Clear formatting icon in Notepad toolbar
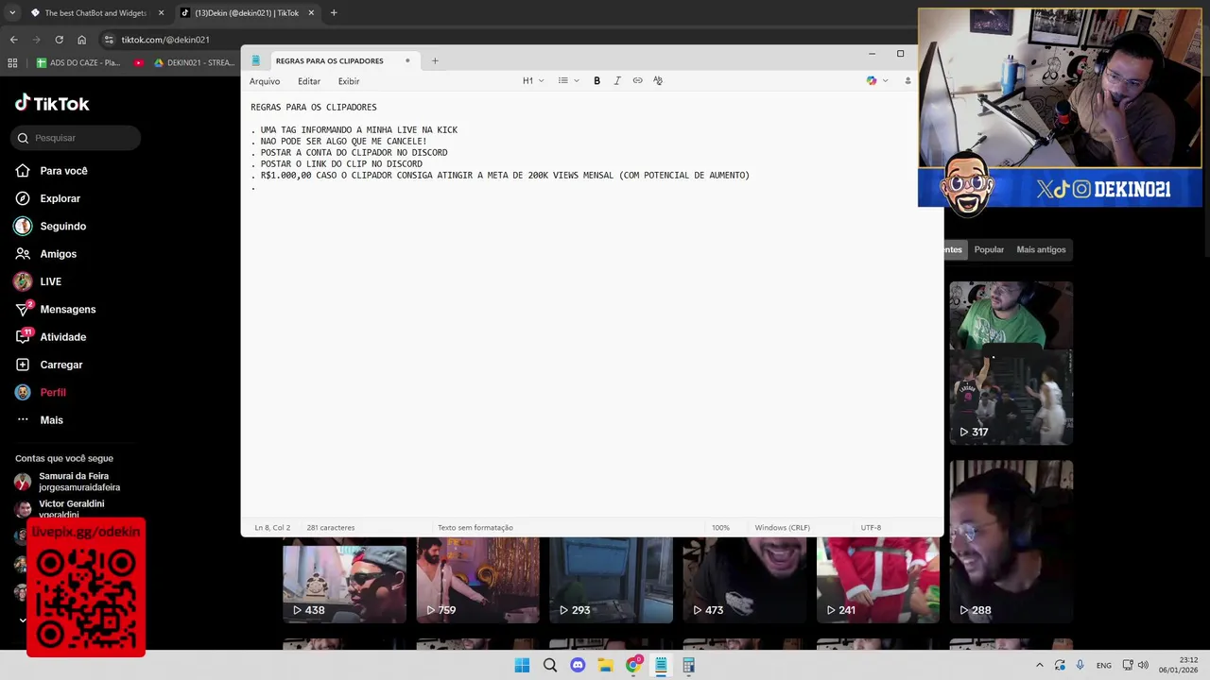The height and width of the screenshot is (680, 1210). coord(658,80)
